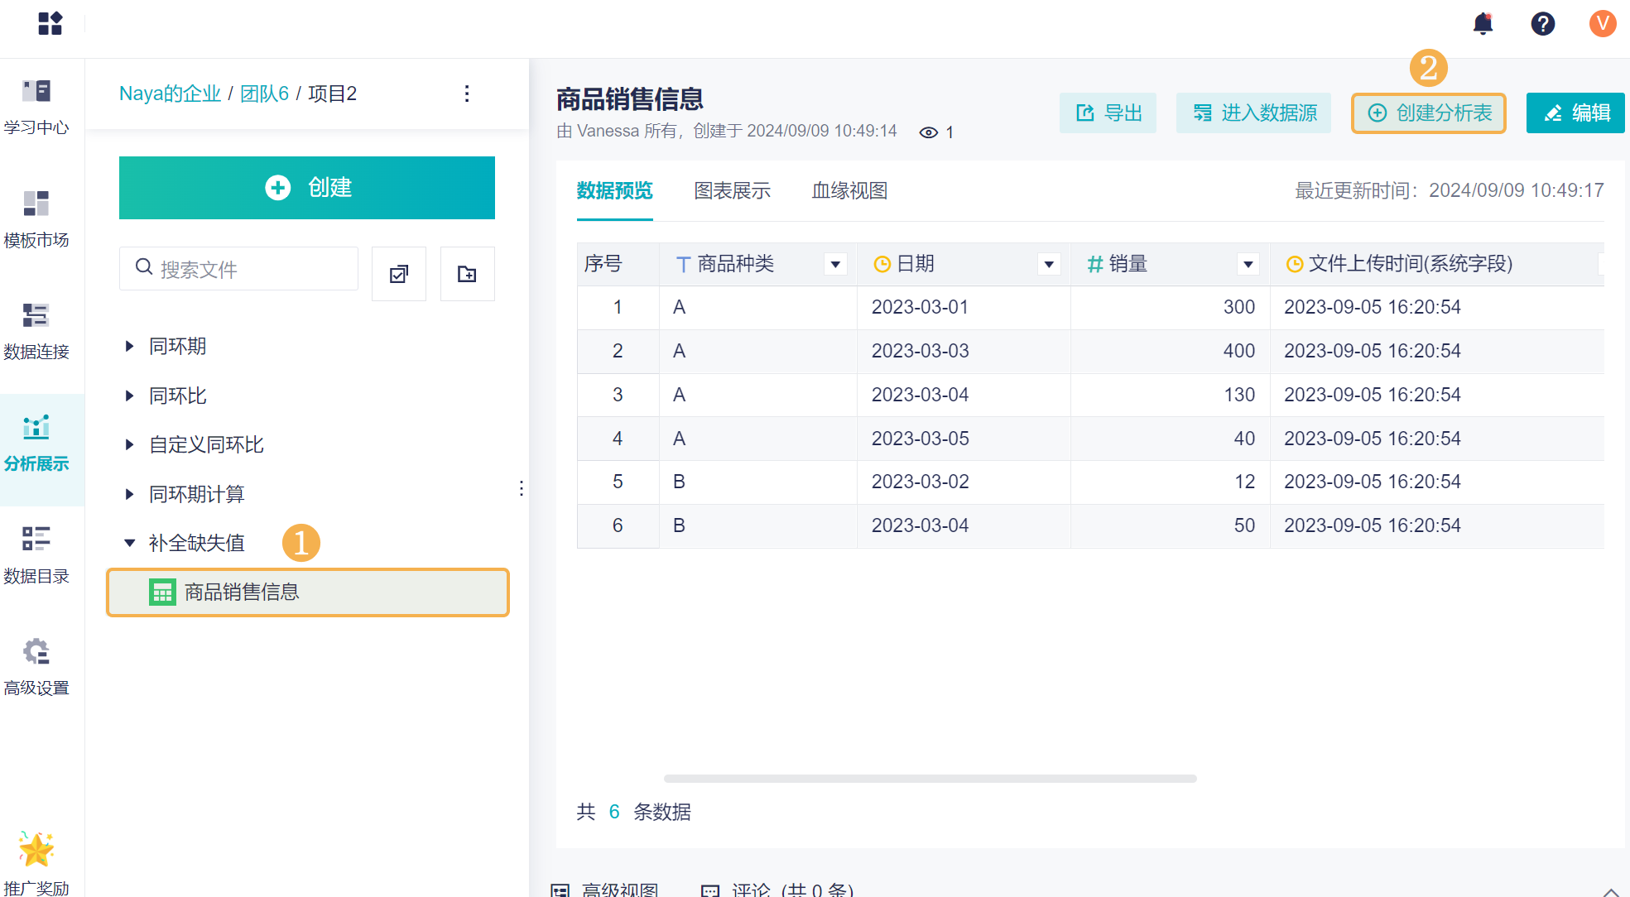Expand the 同环期计算 folder

click(129, 494)
